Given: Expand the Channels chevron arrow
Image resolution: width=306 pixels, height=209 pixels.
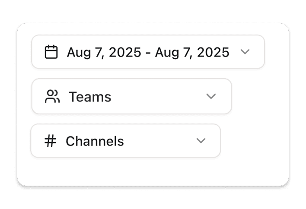Looking at the screenshot, I should [x=201, y=141].
